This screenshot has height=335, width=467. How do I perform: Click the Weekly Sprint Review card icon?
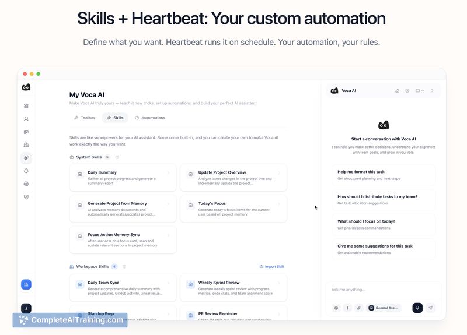tap(191, 284)
